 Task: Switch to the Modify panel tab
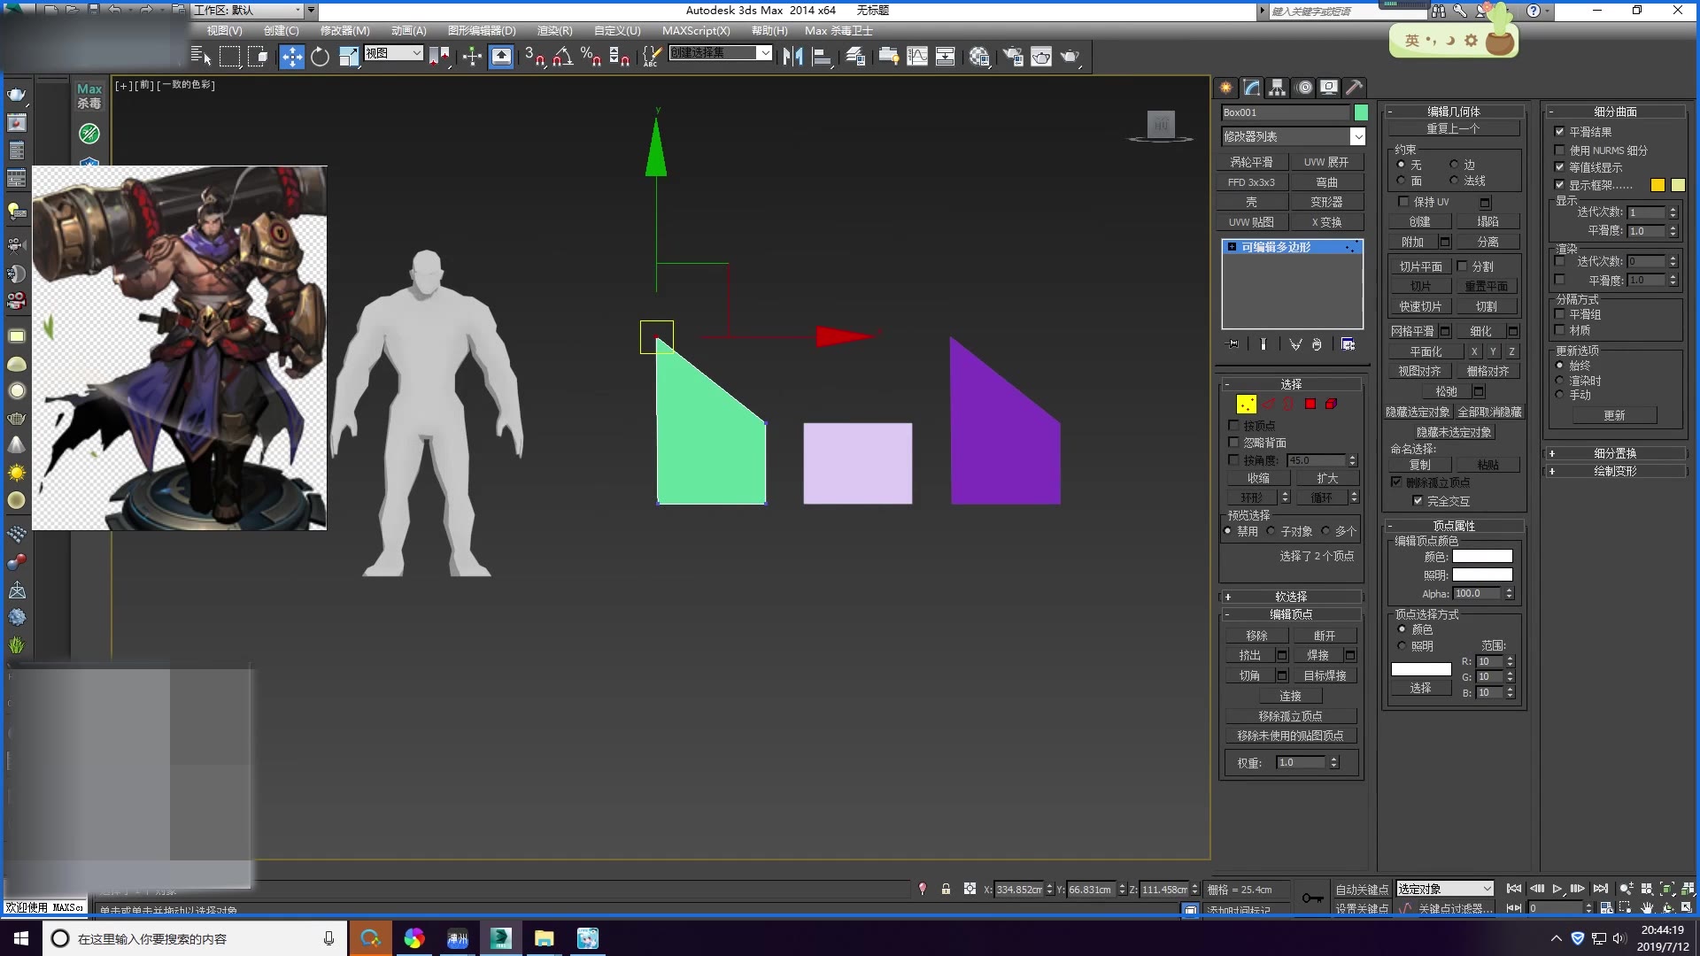click(x=1251, y=88)
